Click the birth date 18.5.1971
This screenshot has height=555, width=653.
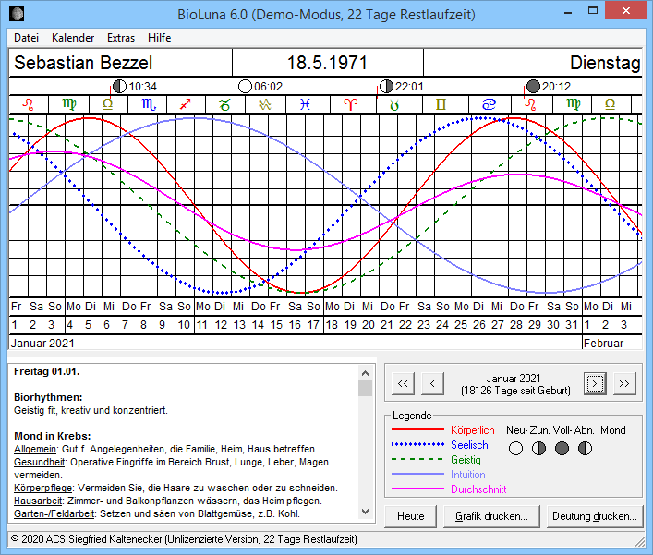(327, 63)
